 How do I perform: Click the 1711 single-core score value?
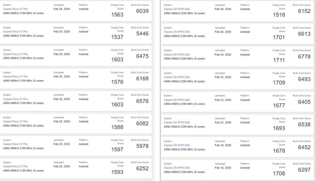[x=279, y=60]
